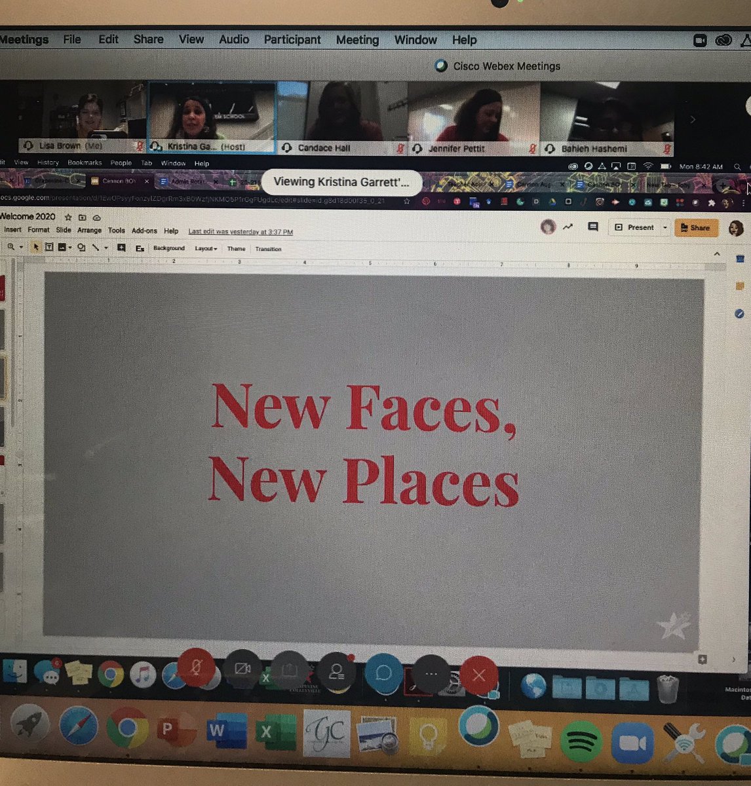
Task: Open the Webex File menu
Action: [72, 39]
